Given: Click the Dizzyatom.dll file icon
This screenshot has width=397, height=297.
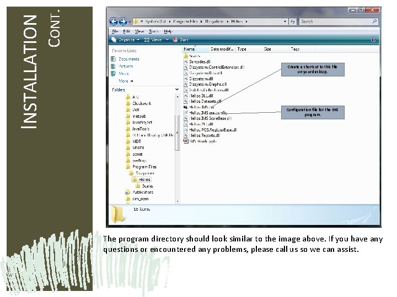Looking at the screenshot, I should point(186,79).
